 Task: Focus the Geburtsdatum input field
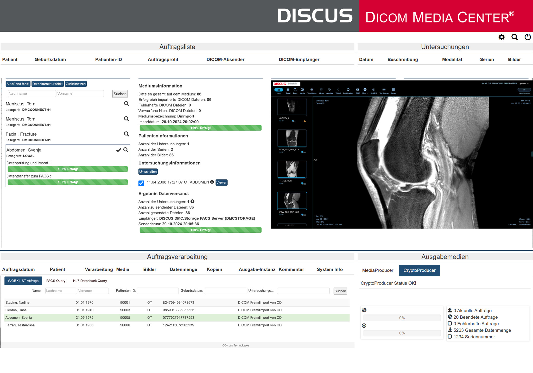pyautogui.click(x=225, y=291)
